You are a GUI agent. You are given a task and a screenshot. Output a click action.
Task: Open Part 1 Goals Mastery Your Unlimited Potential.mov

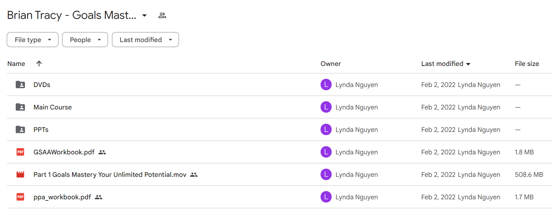click(110, 175)
